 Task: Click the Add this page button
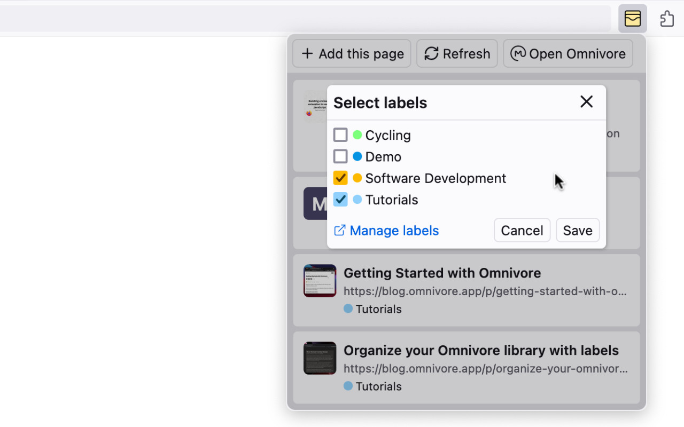point(352,53)
